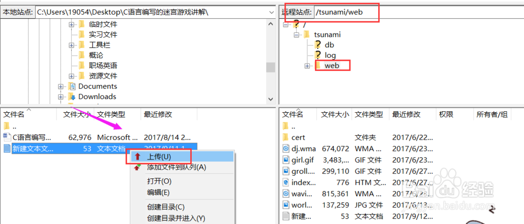Expand the remote web folder
Screen dimensions: 524x224
pyautogui.click(x=307, y=66)
